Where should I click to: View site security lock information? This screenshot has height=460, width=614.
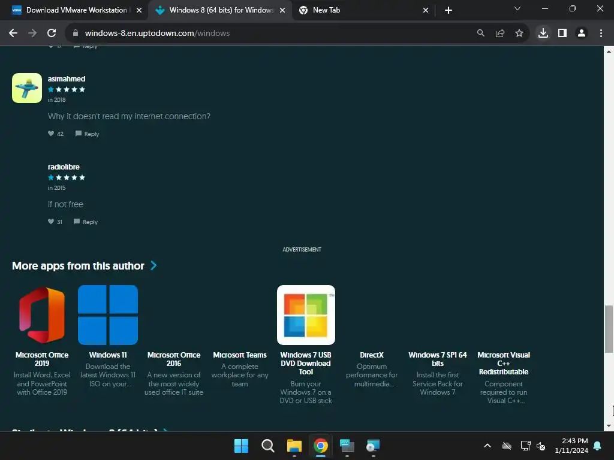[x=76, y=34]
